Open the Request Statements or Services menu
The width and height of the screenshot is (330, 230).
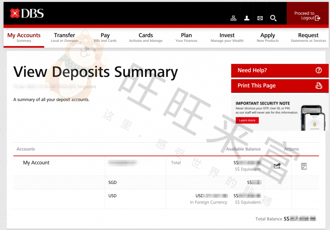[308, 37]
